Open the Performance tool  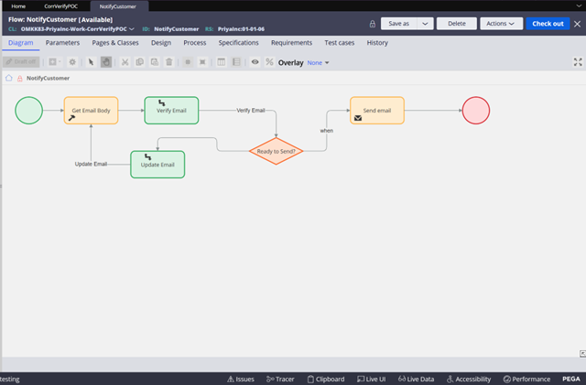pos(526,379)
